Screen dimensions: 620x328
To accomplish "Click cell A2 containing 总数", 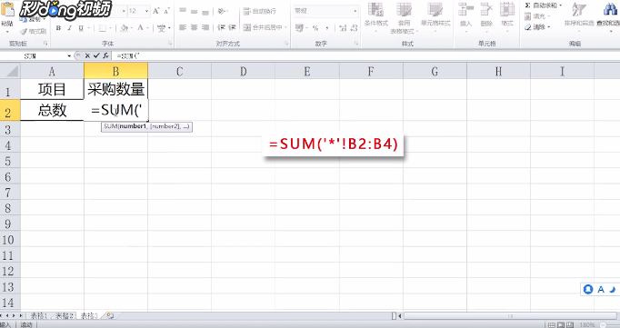I will point(52,110).
